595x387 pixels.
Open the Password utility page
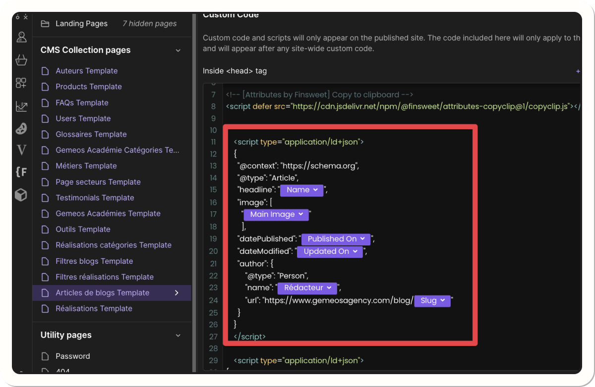pos(73,356)
